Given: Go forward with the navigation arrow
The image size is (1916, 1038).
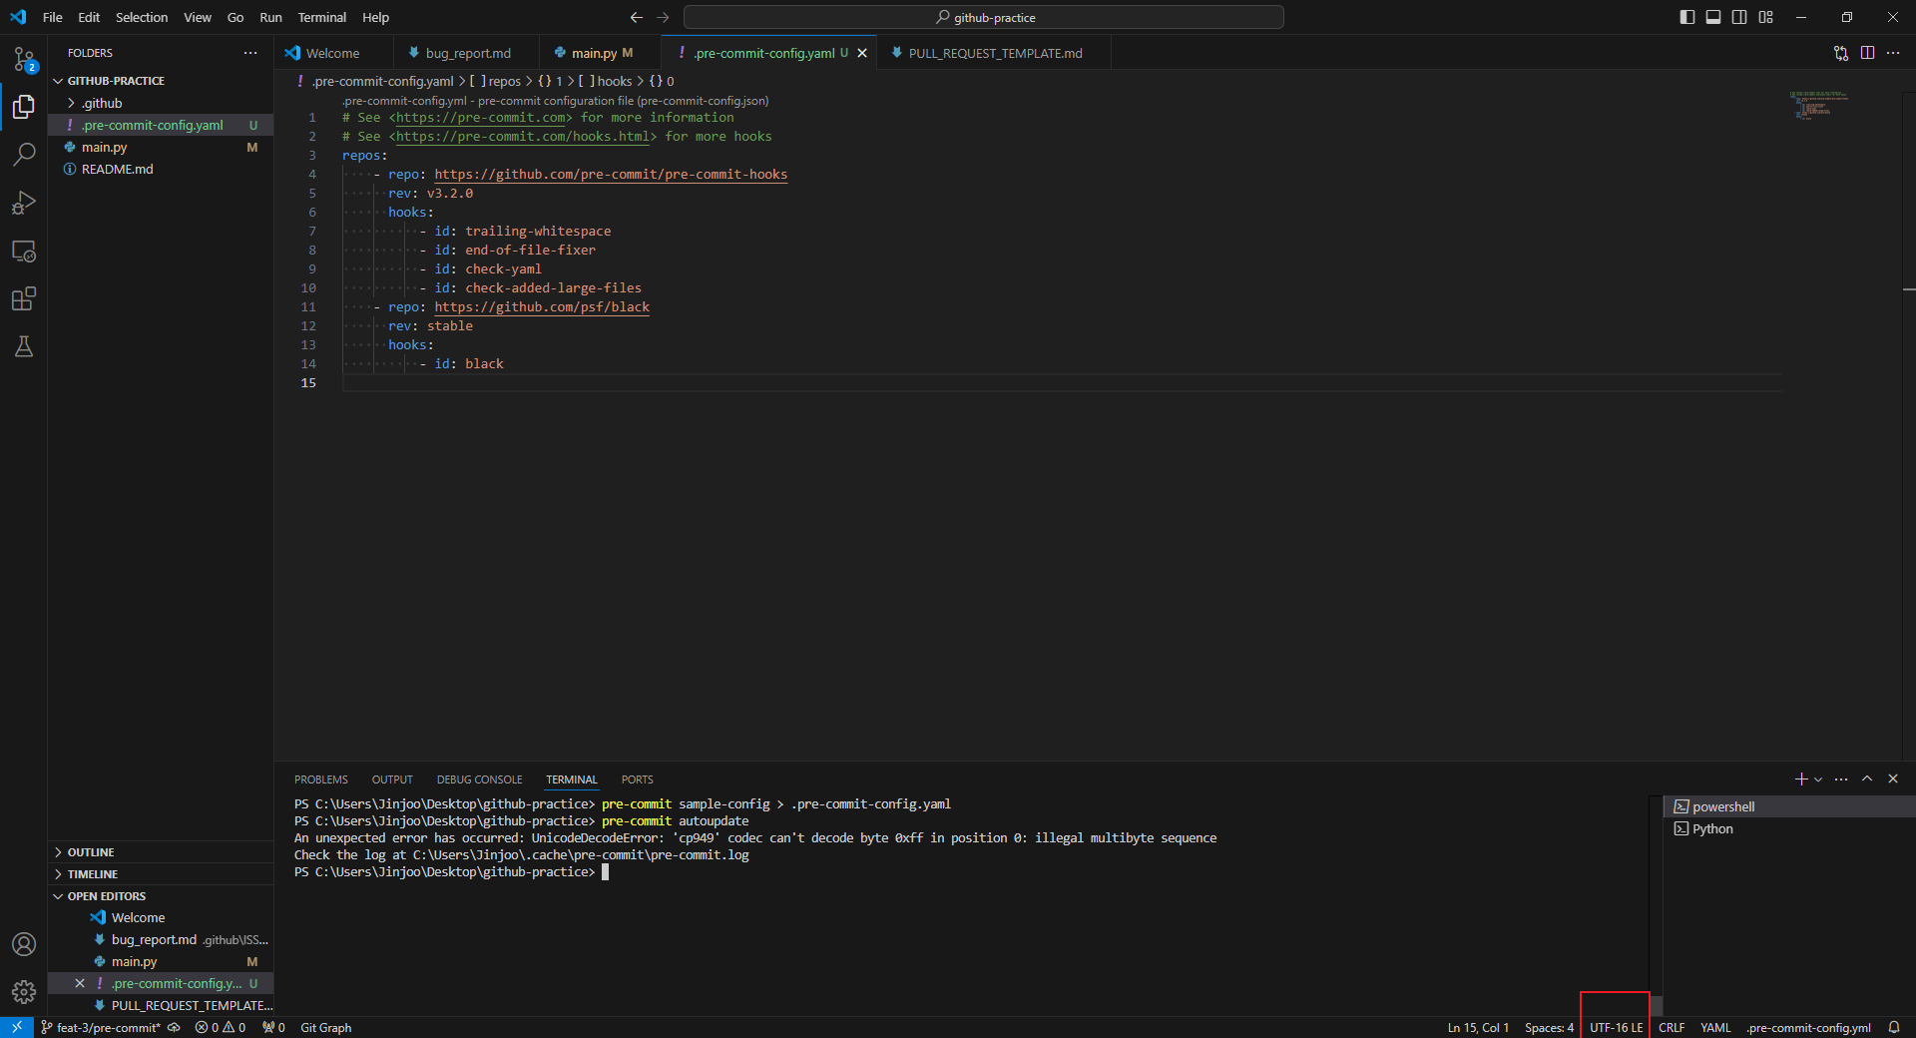Looking at the screenshot, I should click(x=663, y=17).
